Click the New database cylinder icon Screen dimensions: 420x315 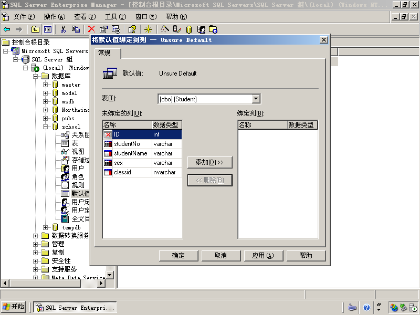(189, 29)
